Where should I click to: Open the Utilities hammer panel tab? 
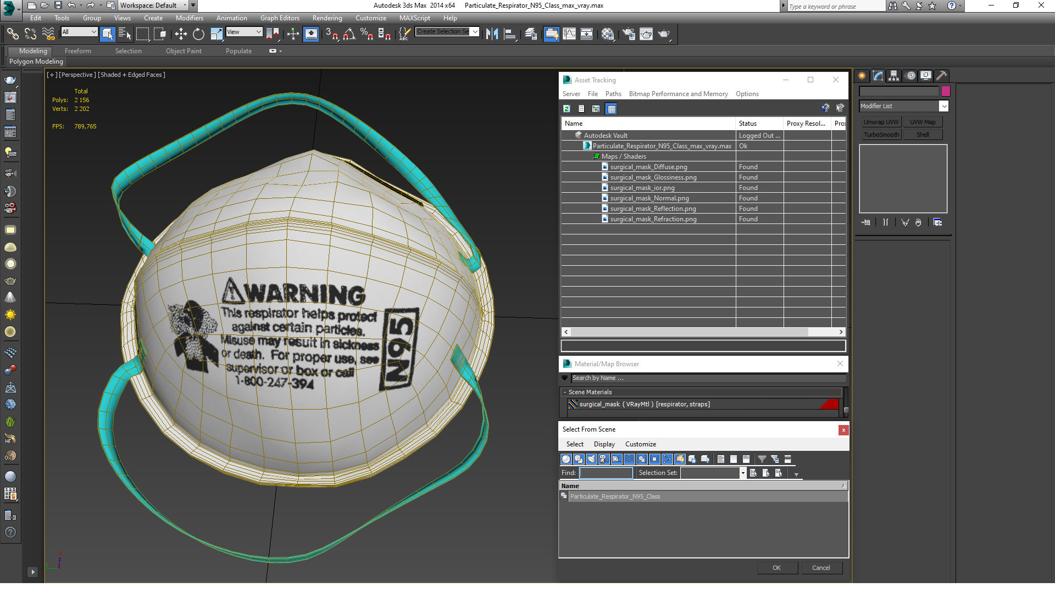pyautogui.click(x=942, y=76)
